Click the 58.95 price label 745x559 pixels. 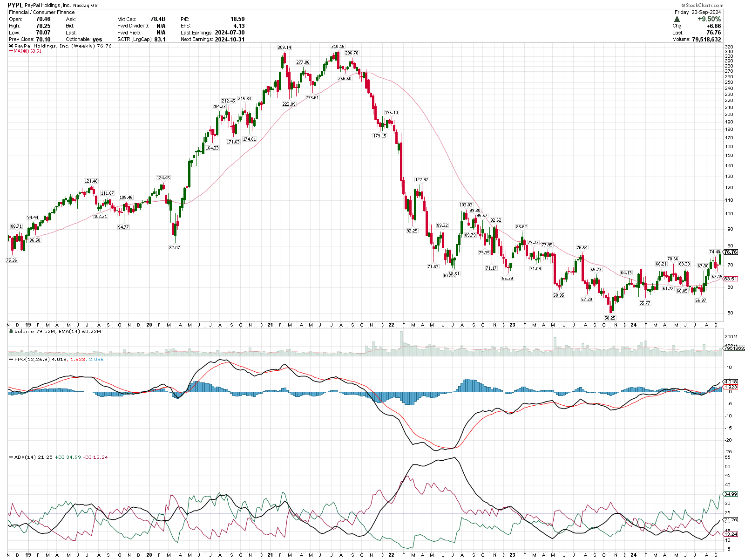pos(558,295)
